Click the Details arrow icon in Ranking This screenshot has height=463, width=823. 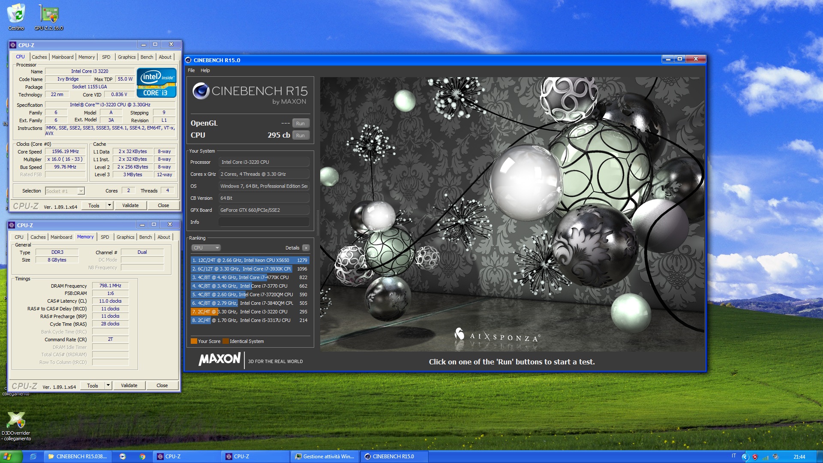click(306, 248)
